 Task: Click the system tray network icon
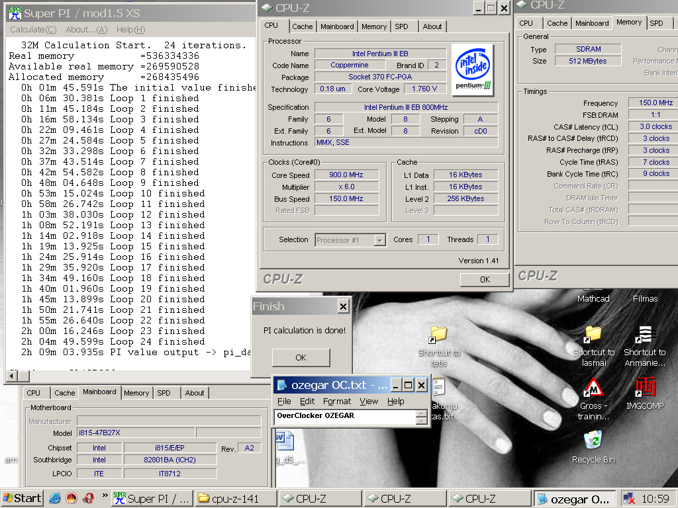click(629, 499)
